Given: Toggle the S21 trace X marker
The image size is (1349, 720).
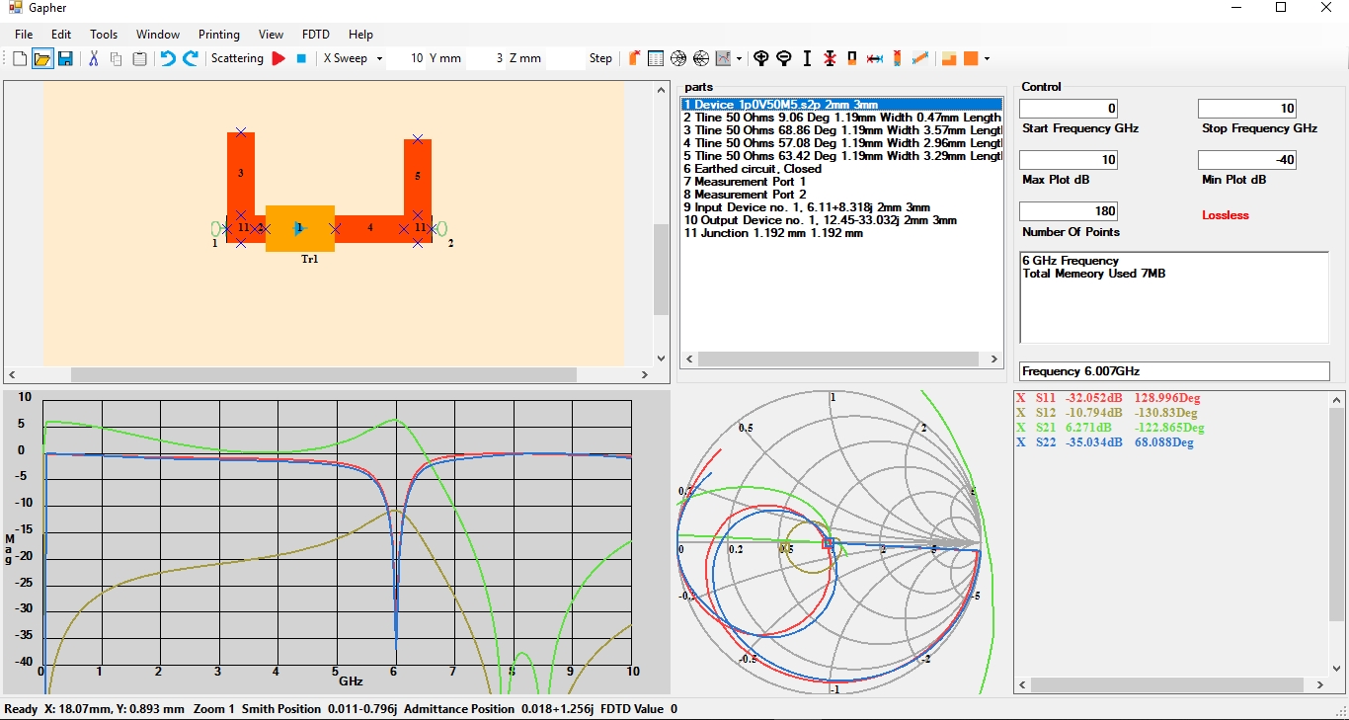Looking at the screenshot, I should pyautogui.click(x=1021, y=428).
